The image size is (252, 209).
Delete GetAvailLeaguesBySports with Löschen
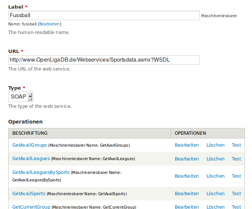(215, 176)
